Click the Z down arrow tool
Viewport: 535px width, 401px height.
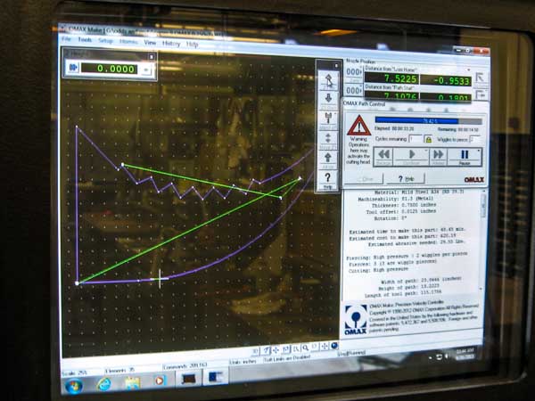(x=328, y=100)
